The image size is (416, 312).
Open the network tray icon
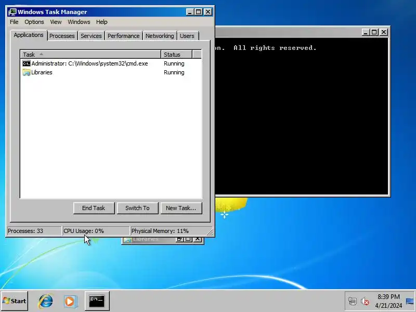coord(353,301)
